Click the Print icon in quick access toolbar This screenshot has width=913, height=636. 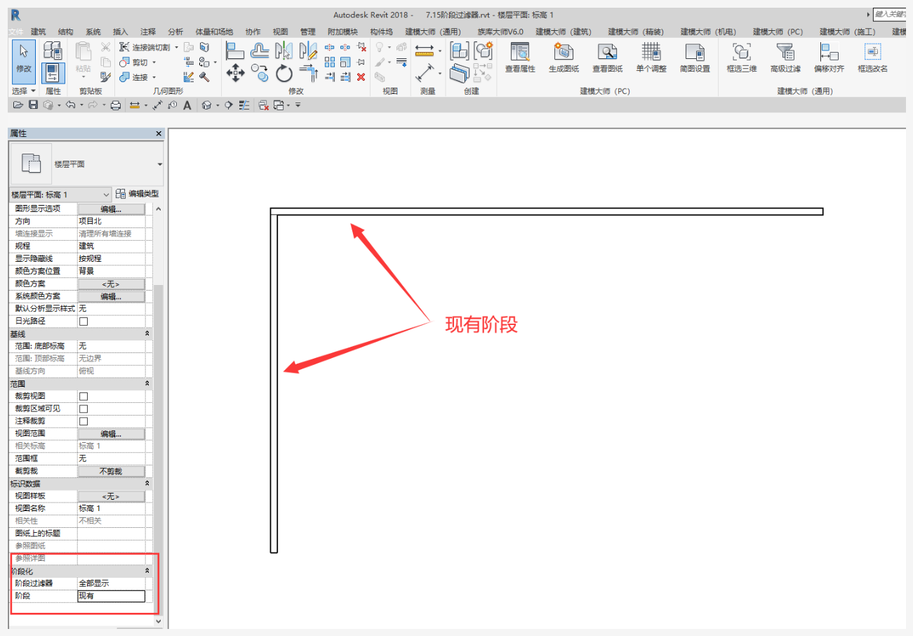(x=116, y=105)
